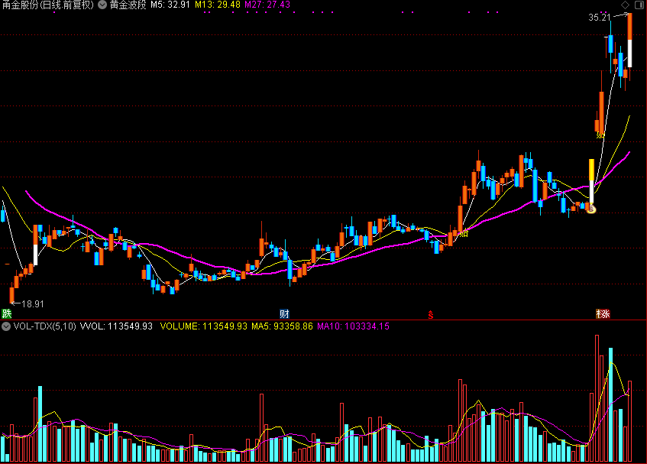Expand the VOL-TDX indicator options arrow

point(6,326)
